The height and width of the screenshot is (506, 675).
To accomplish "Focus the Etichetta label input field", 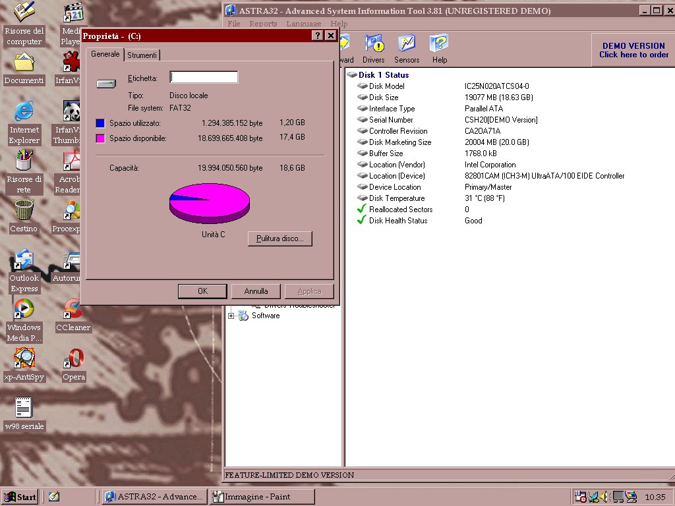I will pyautogui.click(x=204, y=78).
